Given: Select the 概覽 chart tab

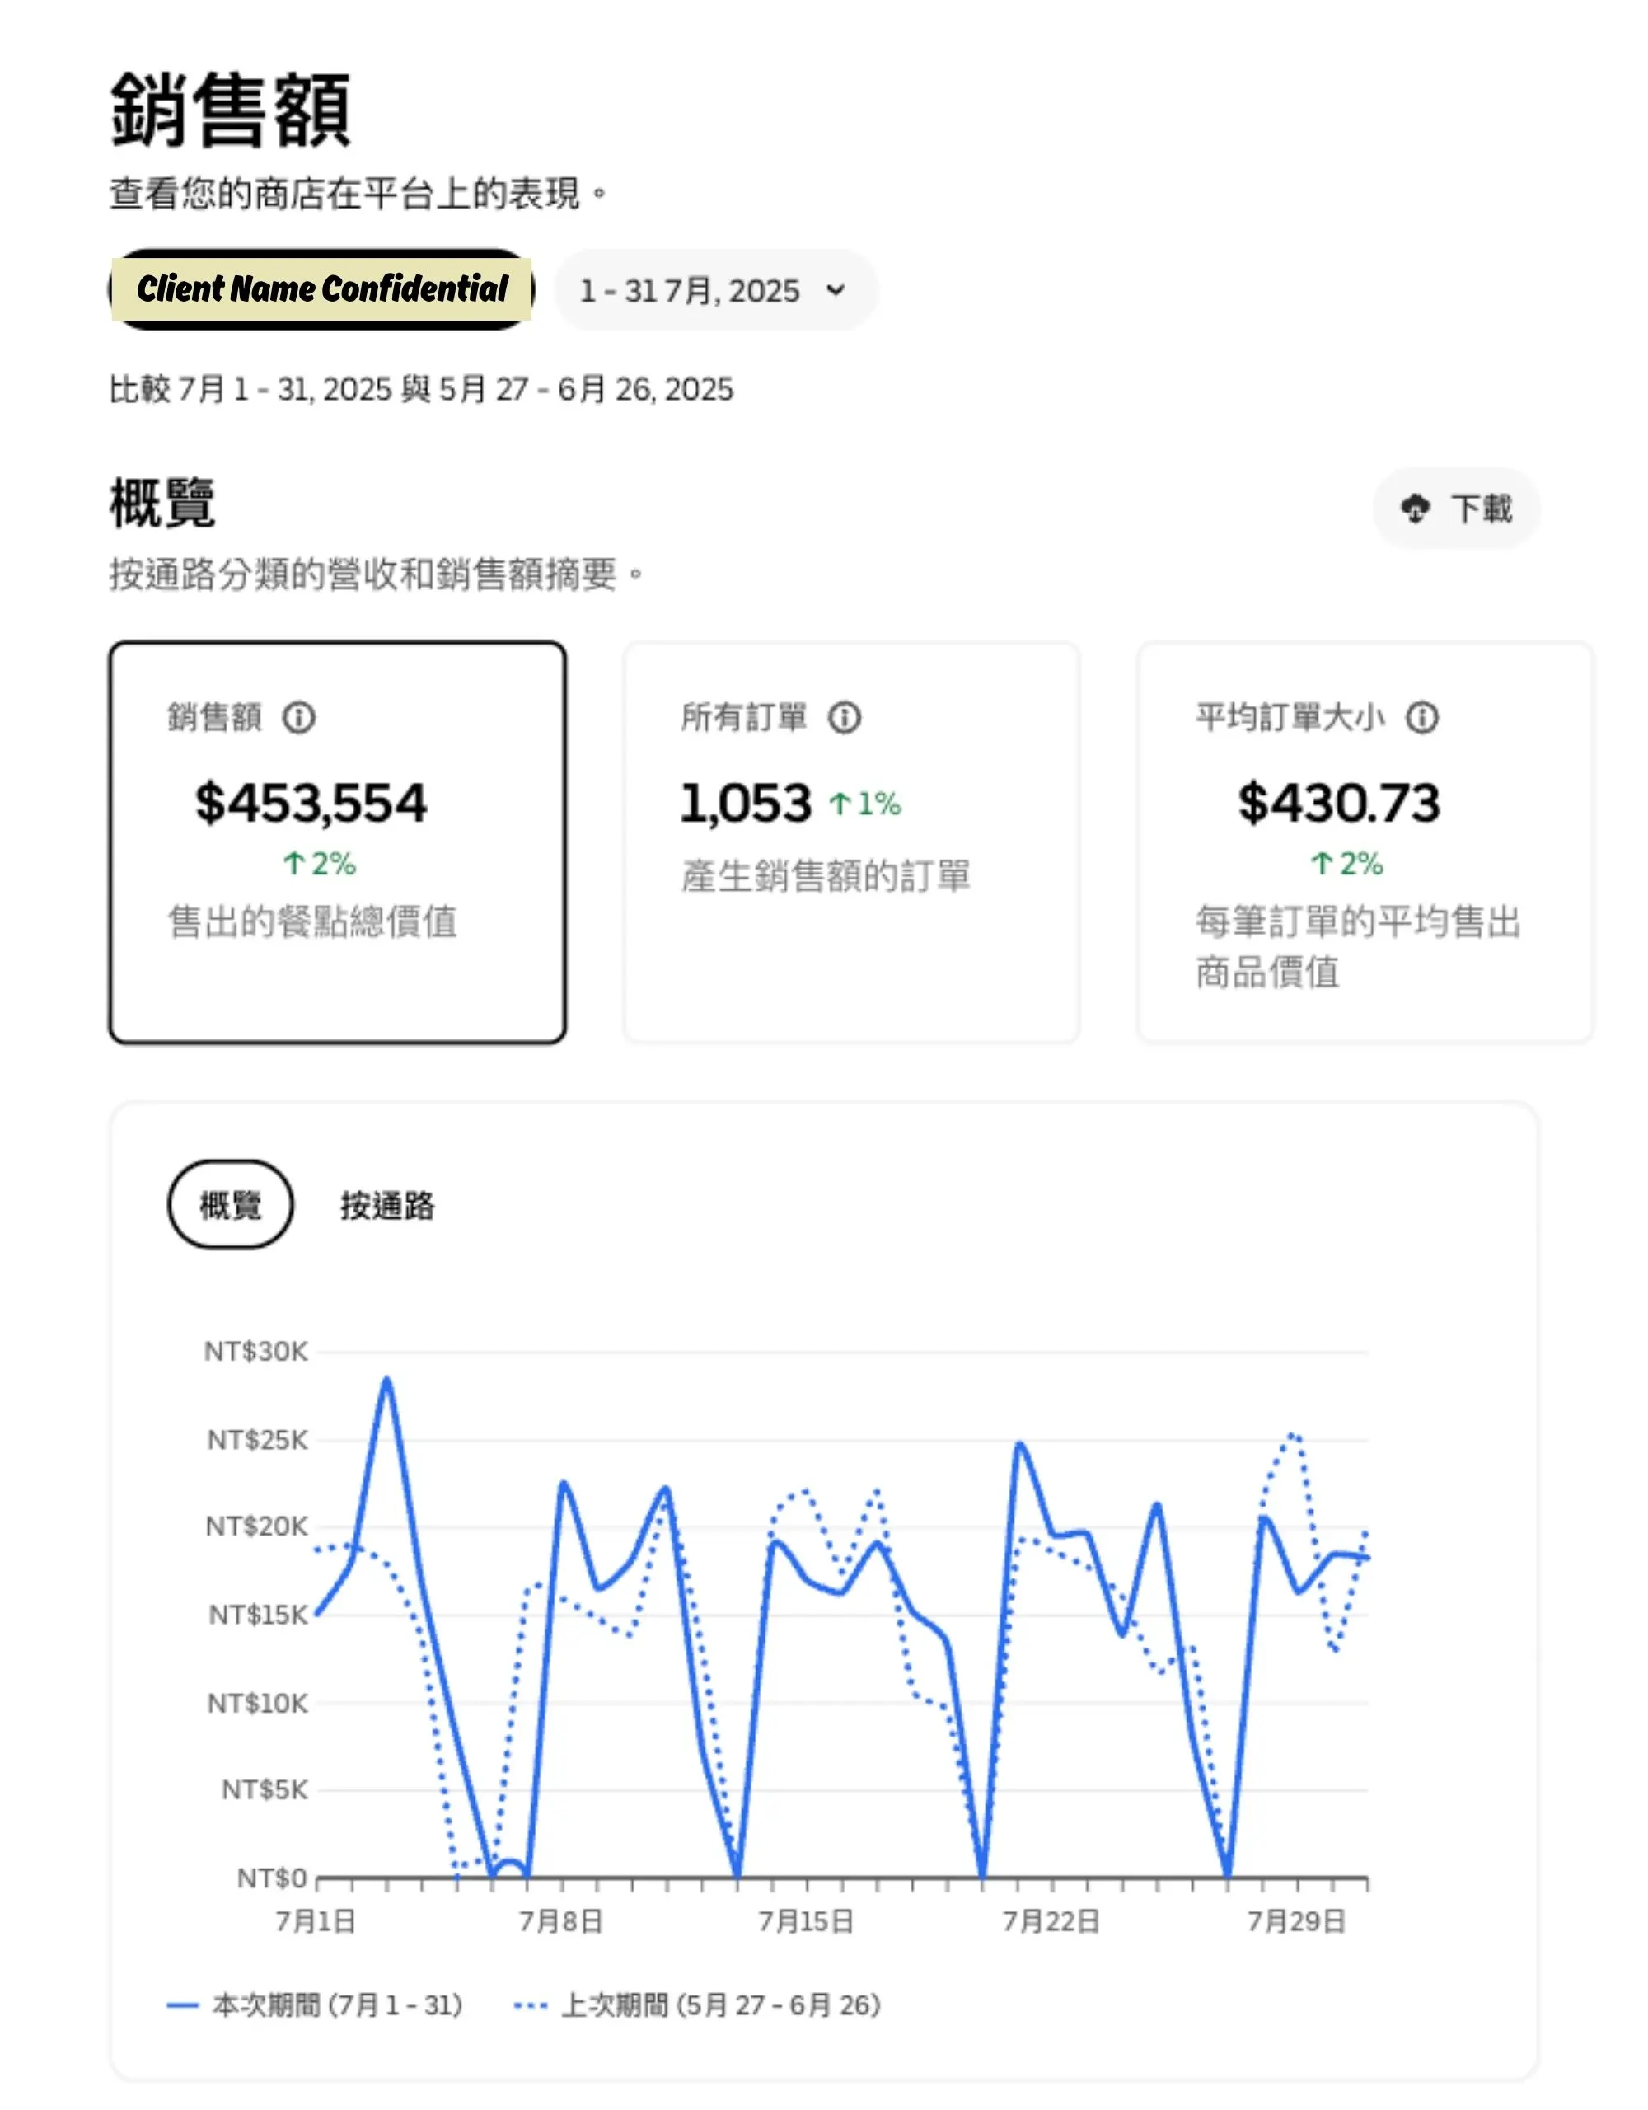Looking at the screenshot, I should coord(230,1205).
